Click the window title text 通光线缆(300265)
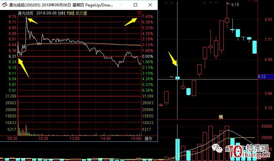The height and width of the screenshot is (161, 274). coord(25,5)
